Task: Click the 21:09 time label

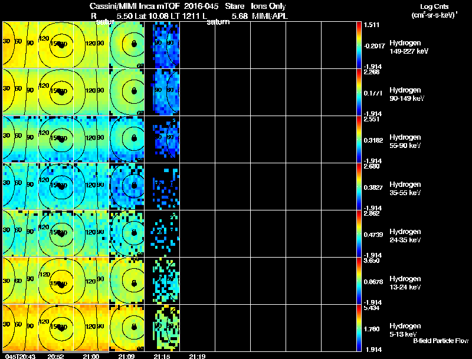Action: click(126, 356)
